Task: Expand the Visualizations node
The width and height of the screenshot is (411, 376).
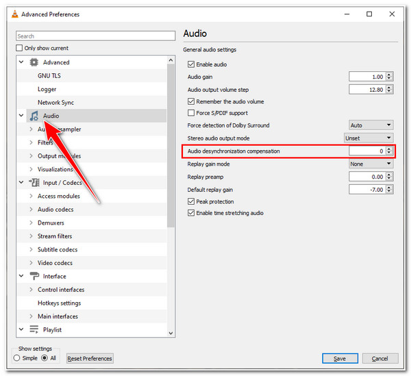Action: pyautogui.click(x=32, y=169)
